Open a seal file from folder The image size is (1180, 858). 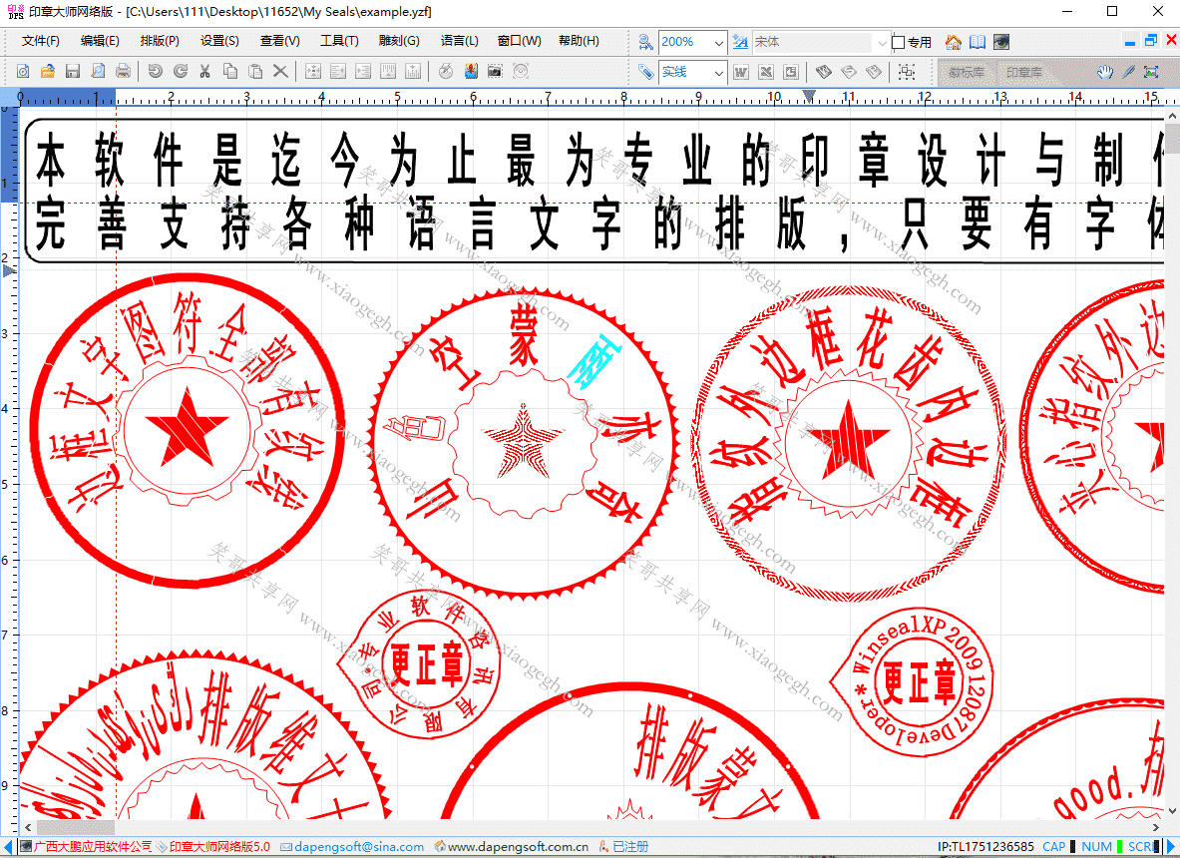point(48,72)
